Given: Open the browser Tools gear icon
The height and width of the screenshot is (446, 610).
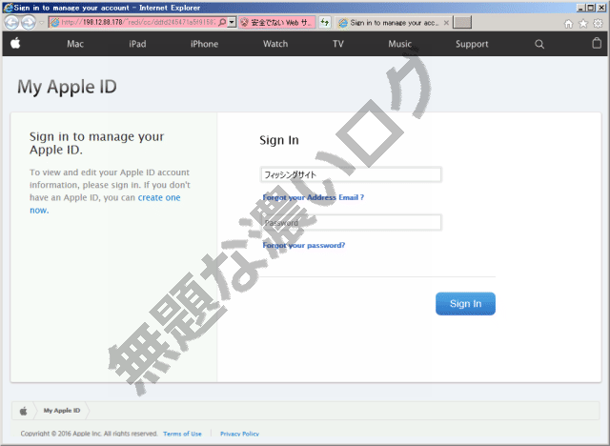Looking at the screenshot, I should pos(598,24).
